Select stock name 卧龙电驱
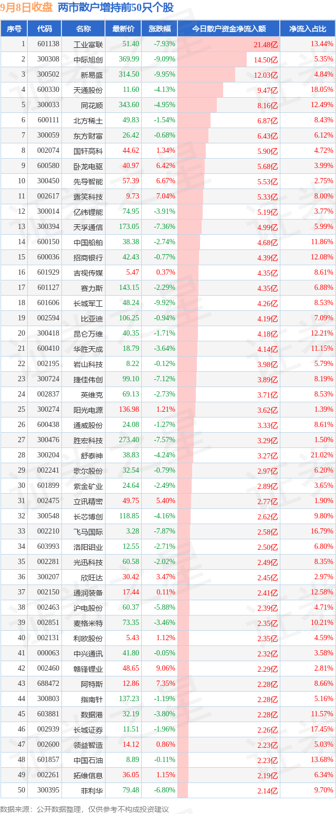 (88, 166)
